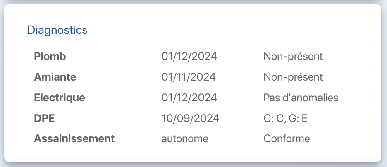387x167 pixels.
Task: Click the DPE diagnostic label
Action: [x=44, y=119]
